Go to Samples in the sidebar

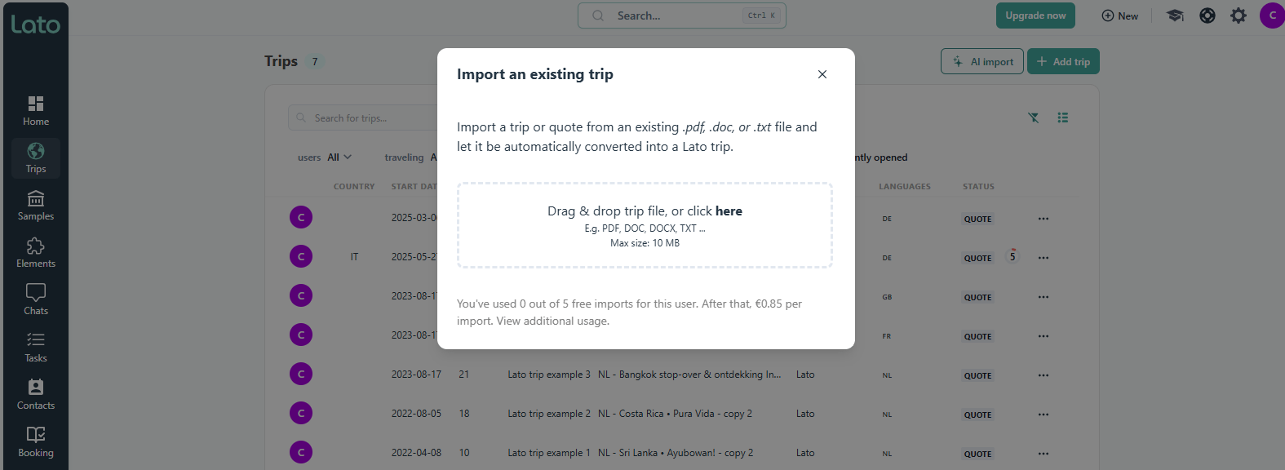coord(36,206)
